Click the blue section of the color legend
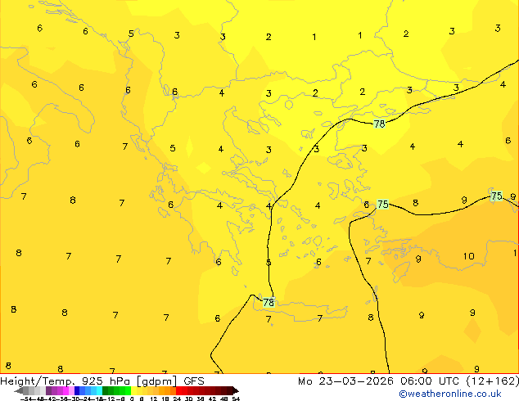 tap(88, 390)
